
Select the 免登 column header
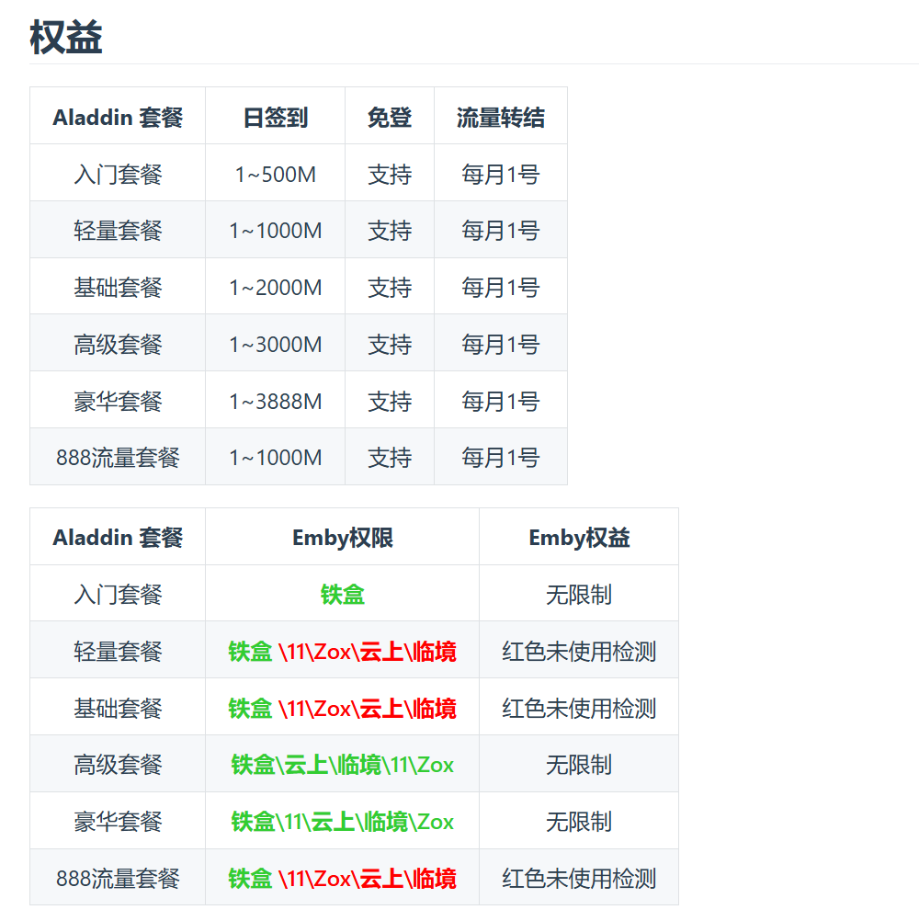(390, 118)
